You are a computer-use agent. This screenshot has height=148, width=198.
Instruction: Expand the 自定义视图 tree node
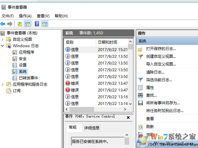[x=3, y=39]
